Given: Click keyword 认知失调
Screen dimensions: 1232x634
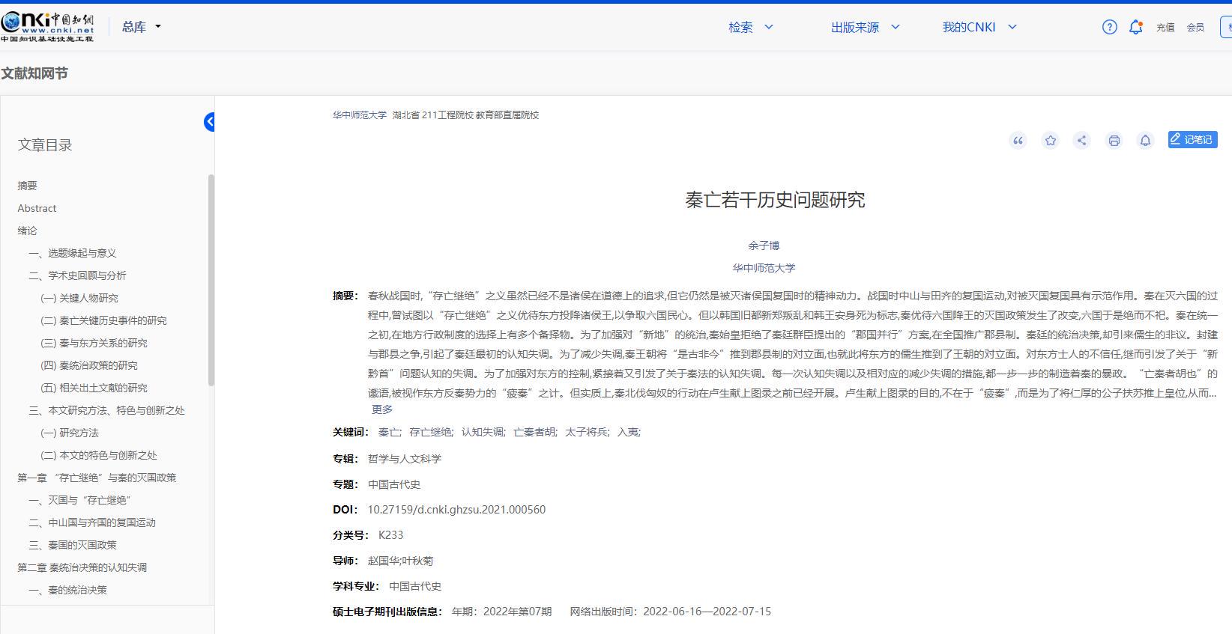Looking at the screenshot, I should [483, 432].
